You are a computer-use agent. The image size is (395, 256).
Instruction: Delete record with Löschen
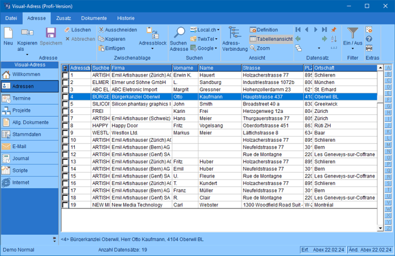[77, 30]
